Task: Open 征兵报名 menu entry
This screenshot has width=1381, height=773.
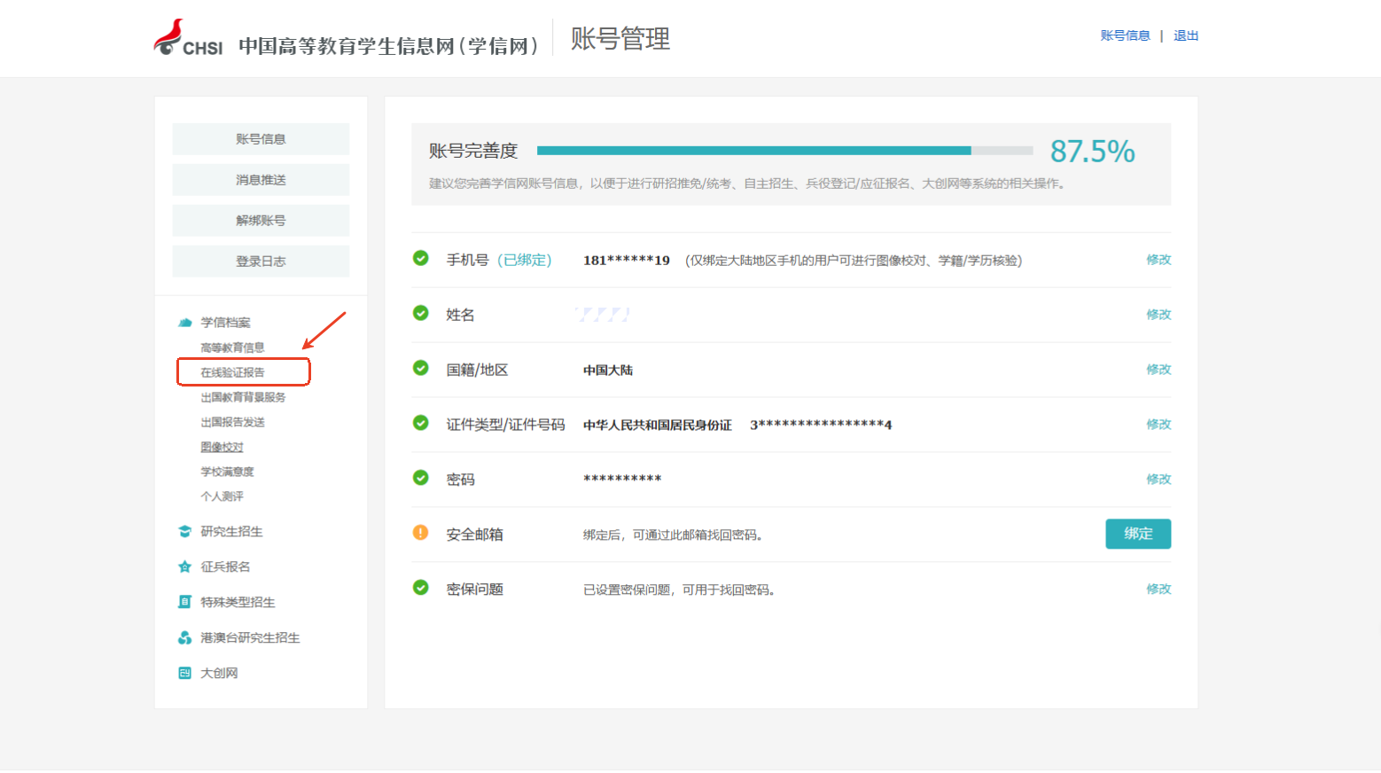Action: click(225, 567)
